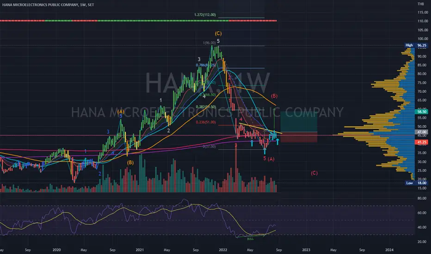Screen dimensions: 431x254
Task: Select the 0.382(59.50) Fibonacci level label
Action: pyautogui.click(x=206, y=107)
